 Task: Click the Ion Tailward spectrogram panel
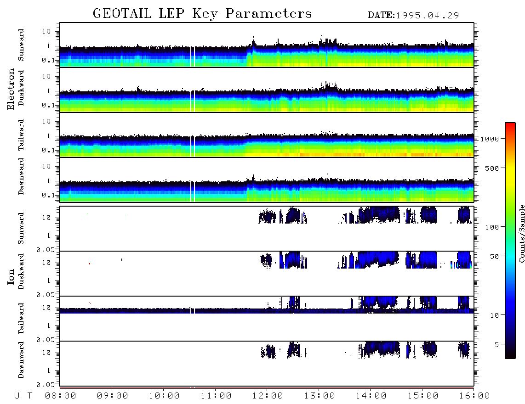(x=267, y=319)
